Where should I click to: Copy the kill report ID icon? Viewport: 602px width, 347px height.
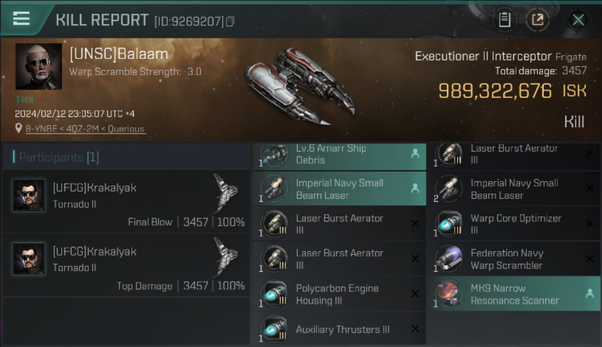point(230,21)
